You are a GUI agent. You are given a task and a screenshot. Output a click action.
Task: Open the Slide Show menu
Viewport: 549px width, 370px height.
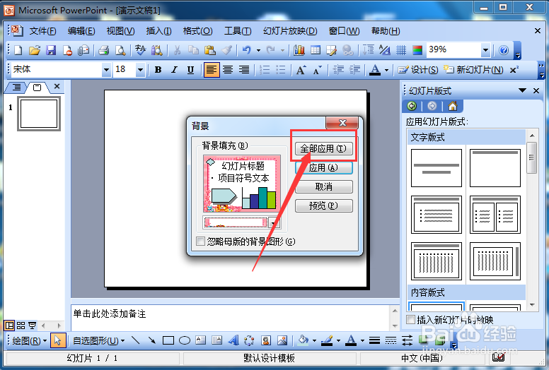[290, 31]
